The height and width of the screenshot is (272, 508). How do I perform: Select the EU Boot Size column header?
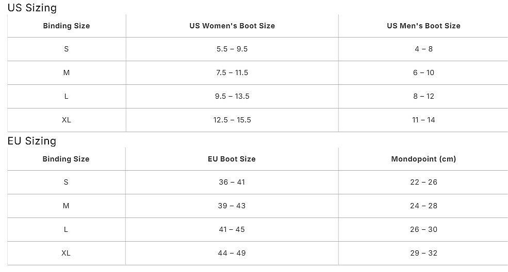(x=232, y=159)
